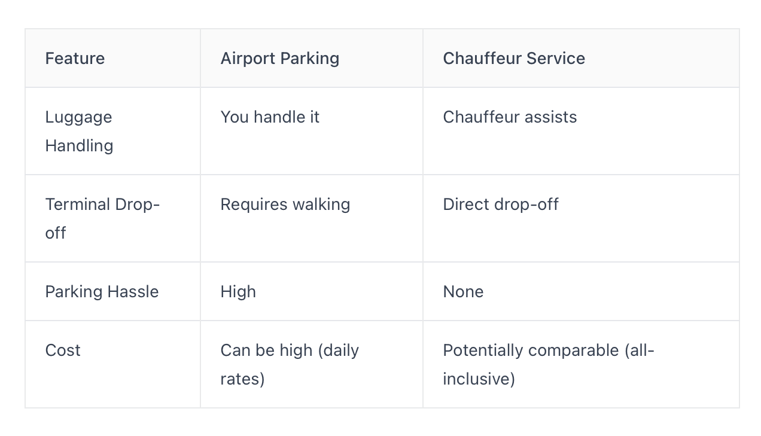761x436 pixels.
Task: Select the Luggage Handling row label
Action: pyautogui.click(x=112, y=131)
